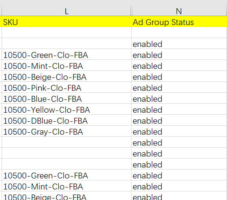Select second 10500-Mint-Clo-FBA cell lower down

pyautogui.click(x=66, y=186)
